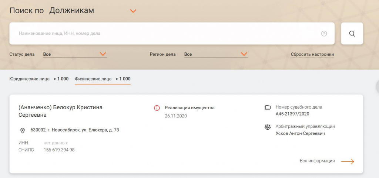Click the court case folder icon

[x=268, y=107]
